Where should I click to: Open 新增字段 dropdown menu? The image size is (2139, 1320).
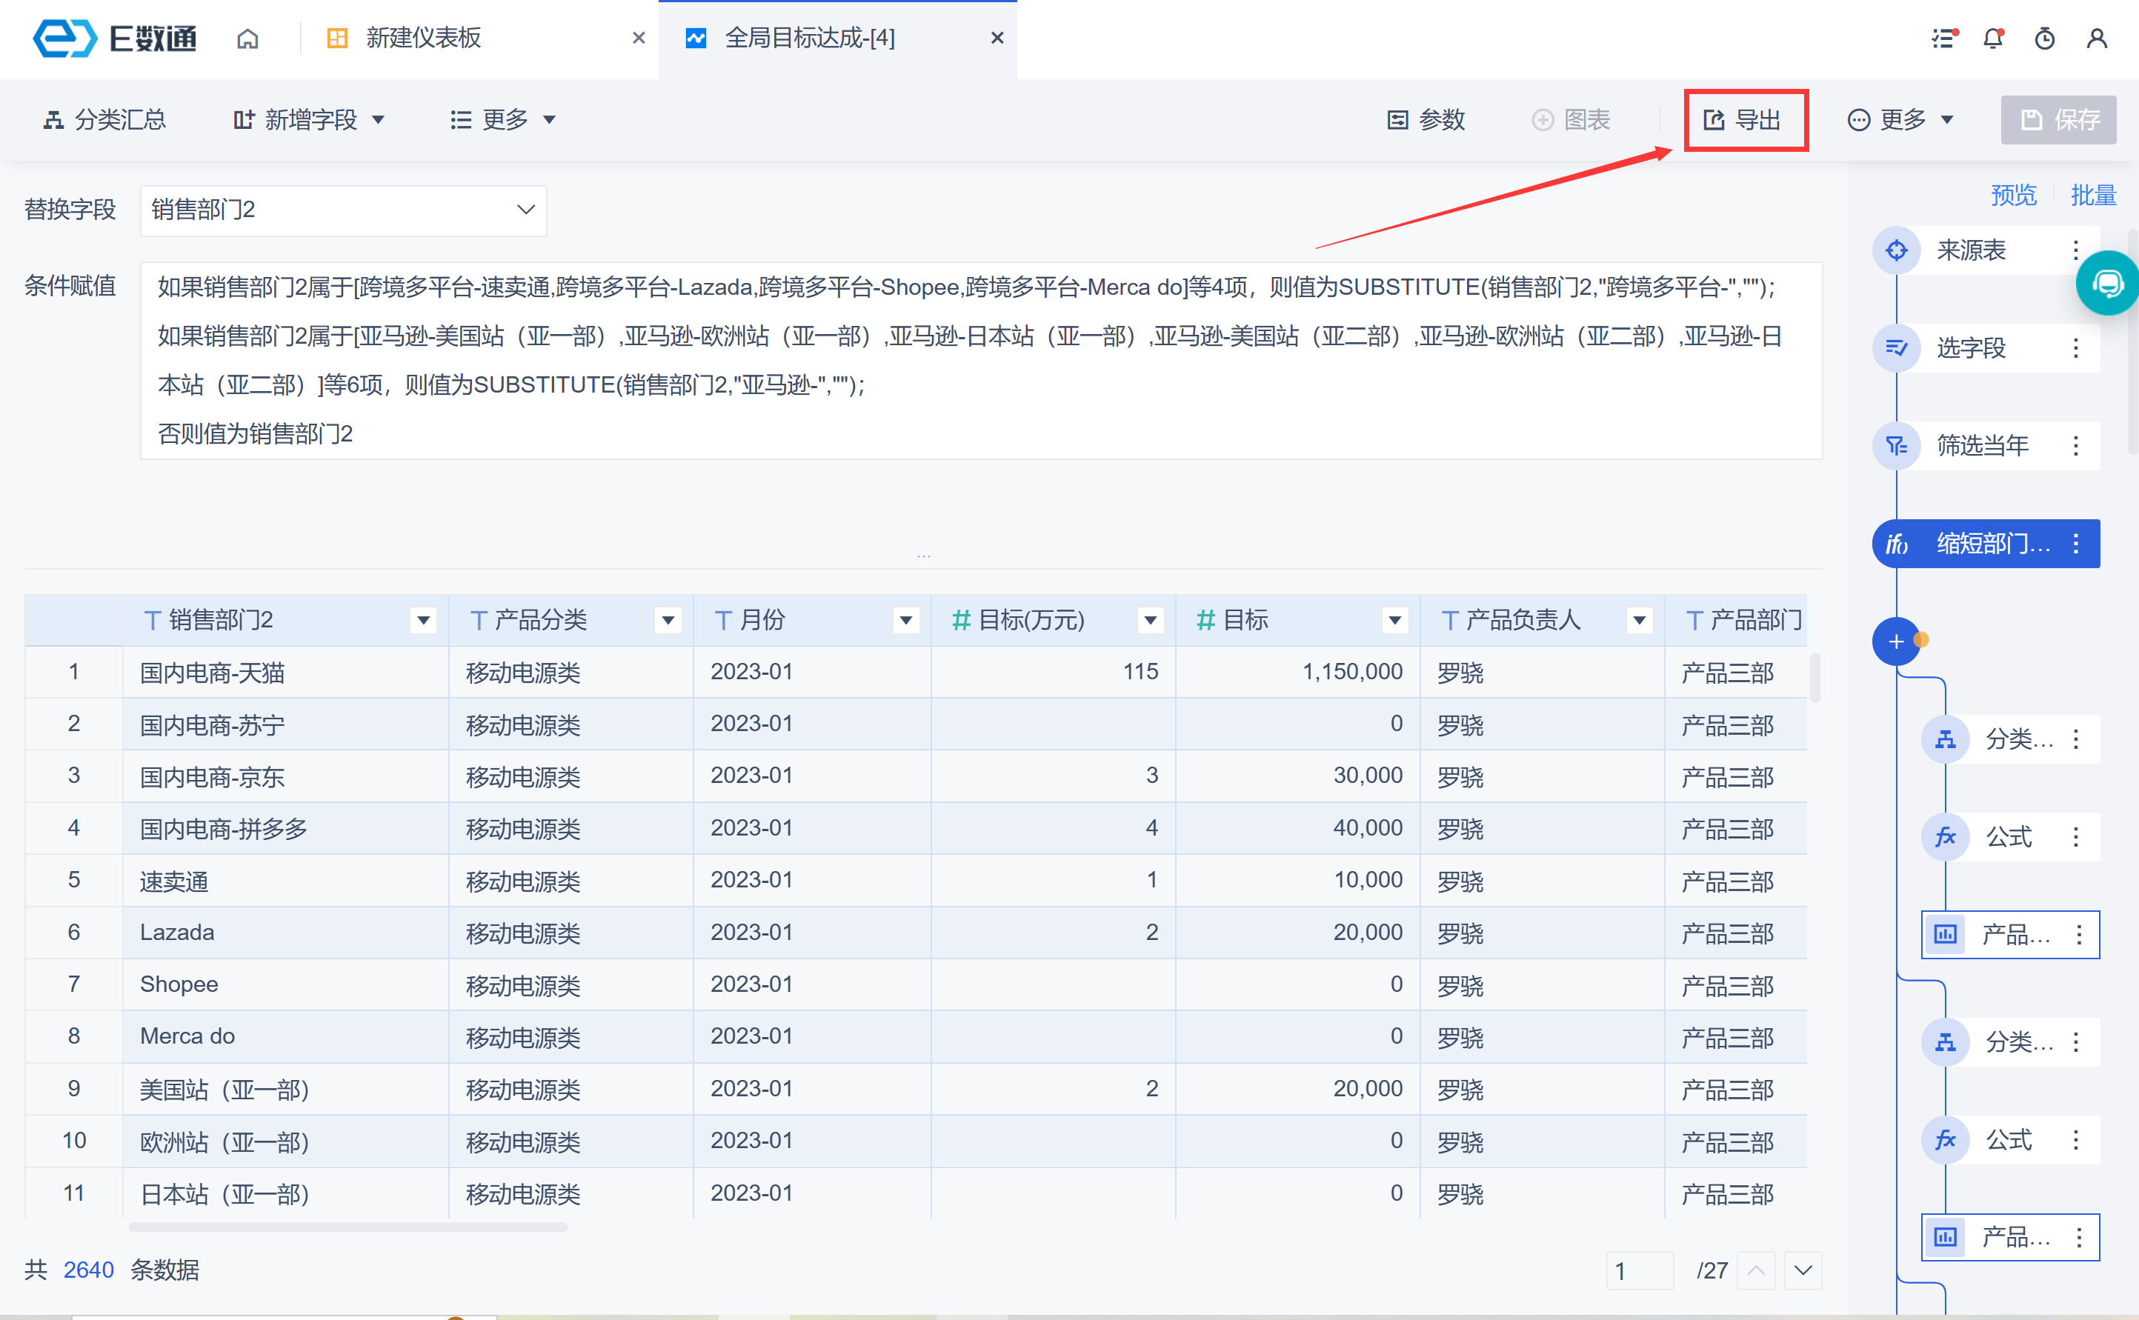309,119
